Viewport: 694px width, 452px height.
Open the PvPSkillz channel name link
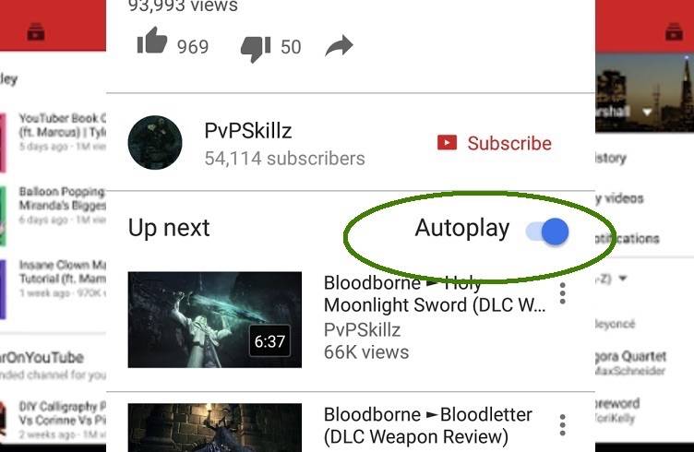coord(248,131)
